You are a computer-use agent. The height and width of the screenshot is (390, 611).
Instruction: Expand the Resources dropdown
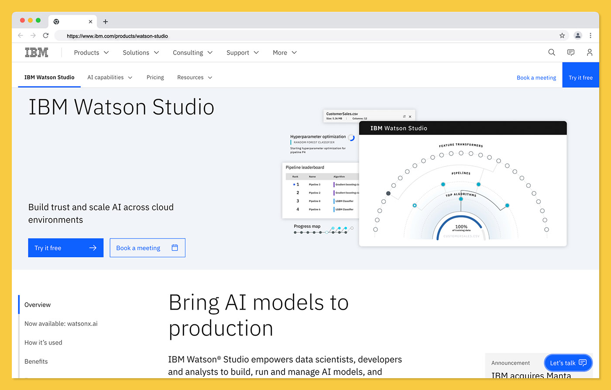pyautogui.click(x=195, y=77)
